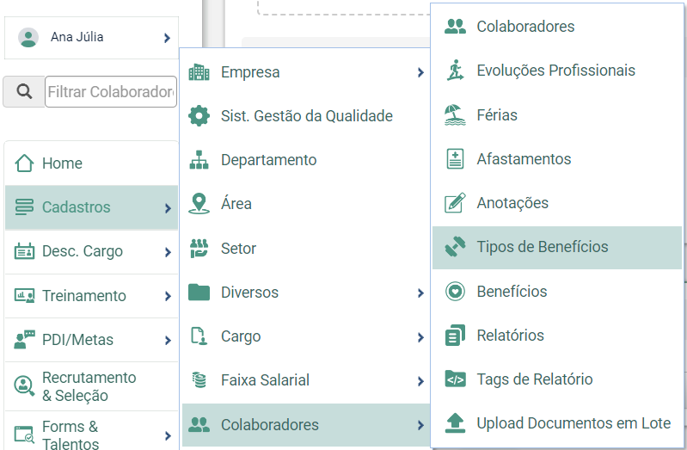Click the Tags de Relatório code icon
687x450 pixels.
pyautogui.click(x=455, y=379)
